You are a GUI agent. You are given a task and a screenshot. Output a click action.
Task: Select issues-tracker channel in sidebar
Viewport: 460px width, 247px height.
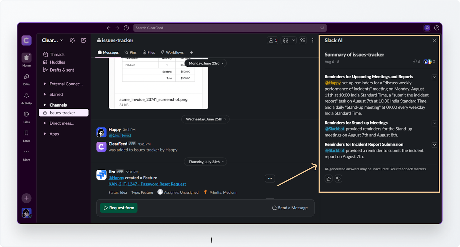pyautogui.click(x=64, y=113)
